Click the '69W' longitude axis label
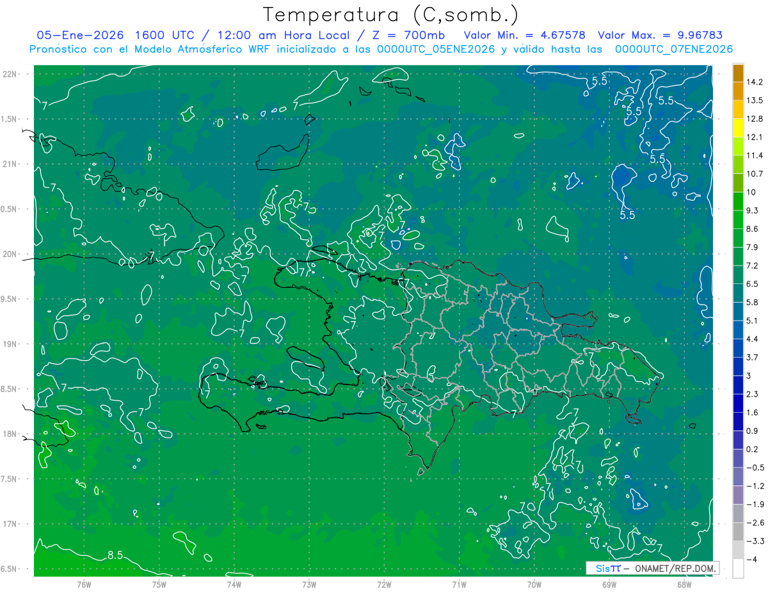 pyautogui.click(x=609, y=584)
